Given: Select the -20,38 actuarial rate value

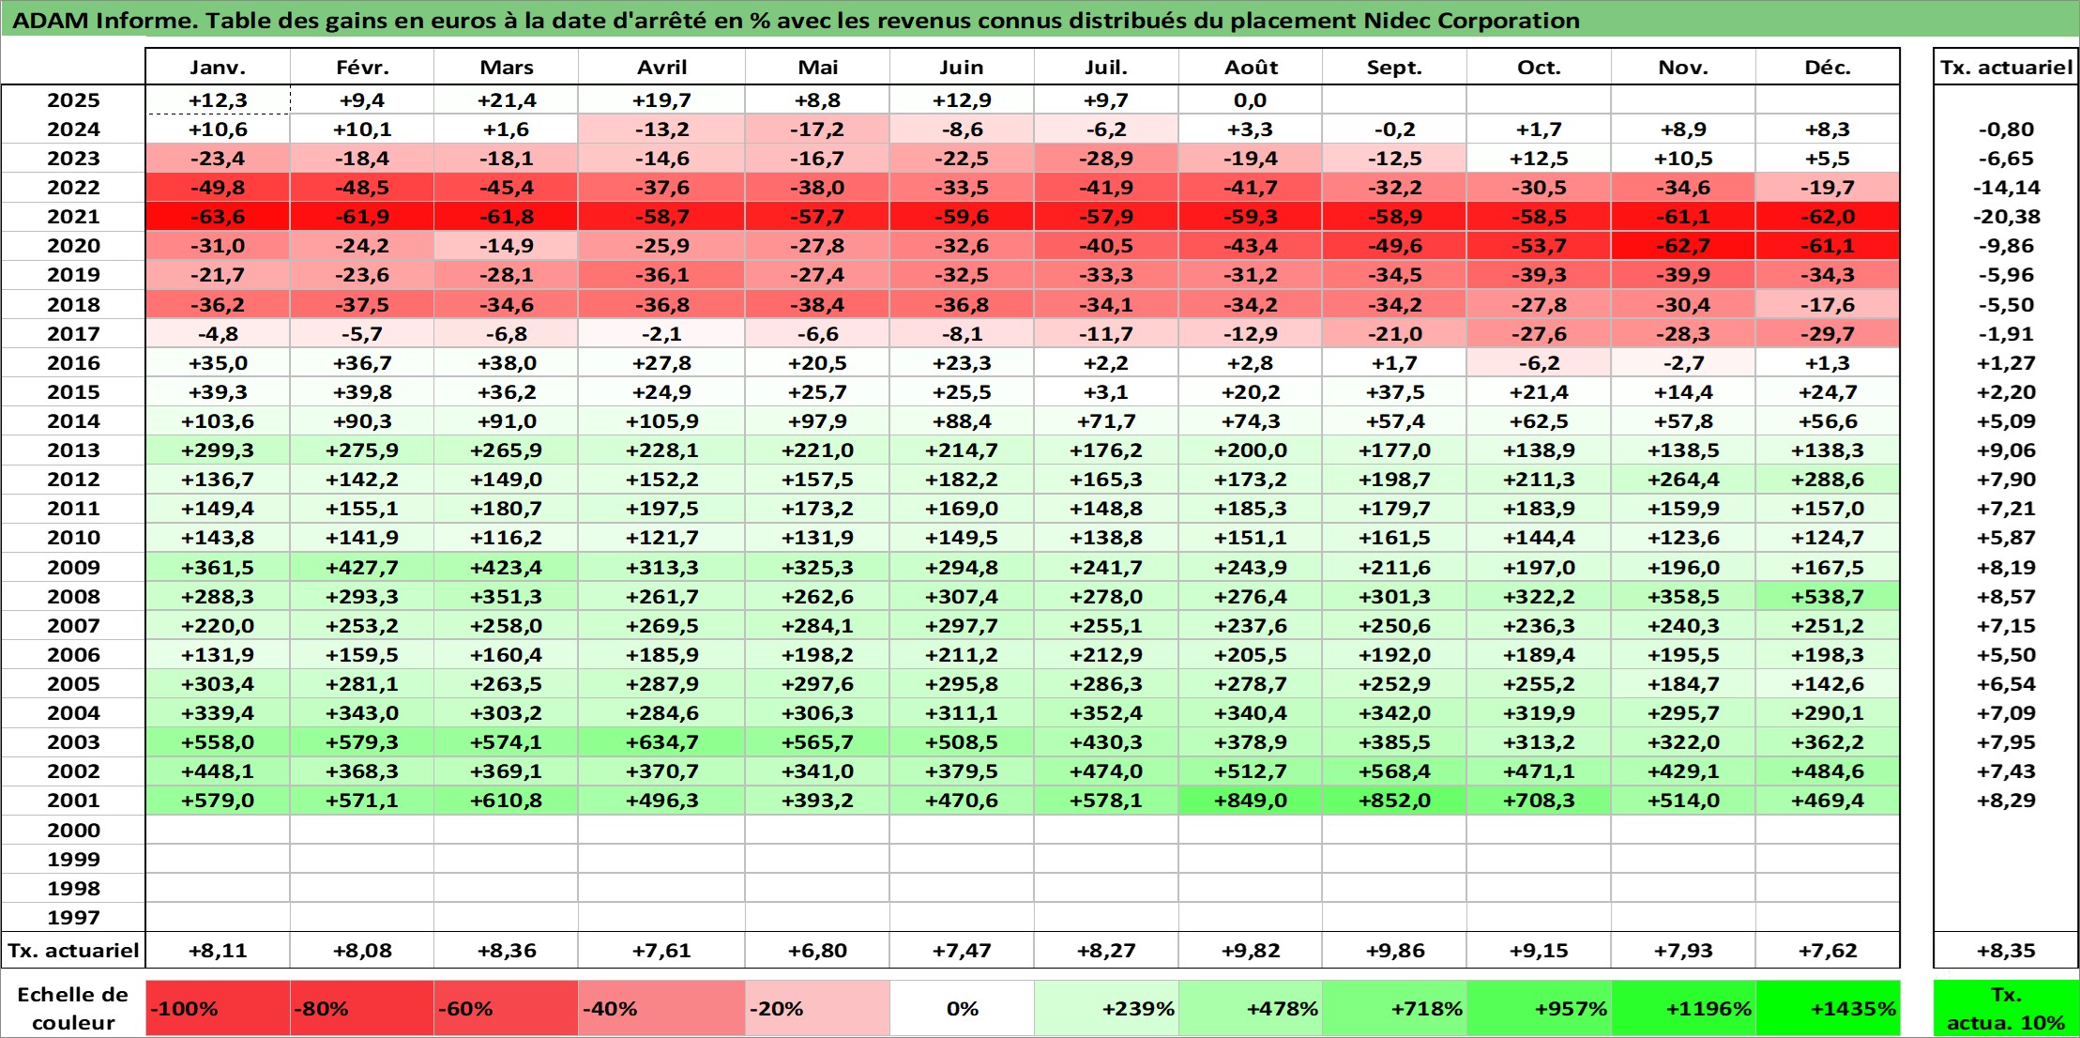Looking at the screenshot, I should point(2006,217).
